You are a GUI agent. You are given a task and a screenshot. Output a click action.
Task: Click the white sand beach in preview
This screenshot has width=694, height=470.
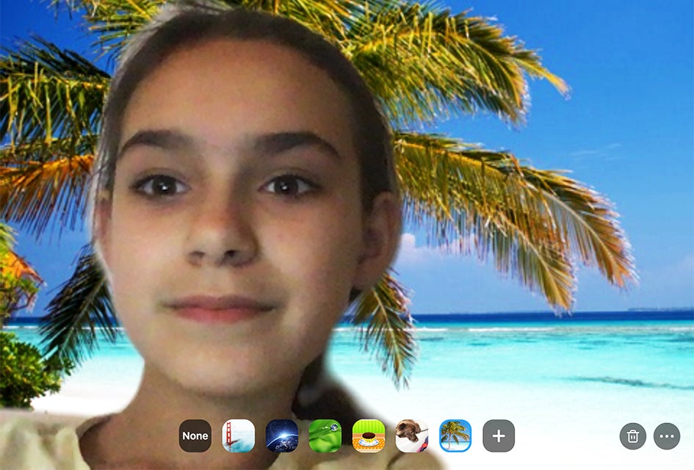[558, 411]
